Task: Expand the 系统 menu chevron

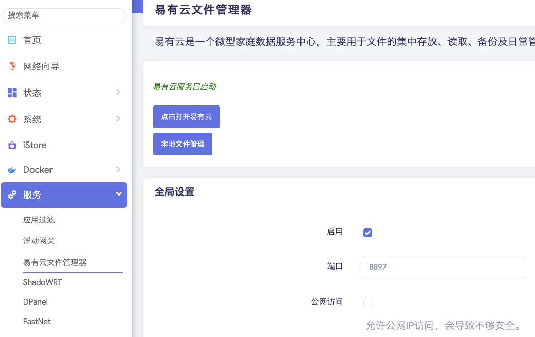Action: [x=118, y=119]
